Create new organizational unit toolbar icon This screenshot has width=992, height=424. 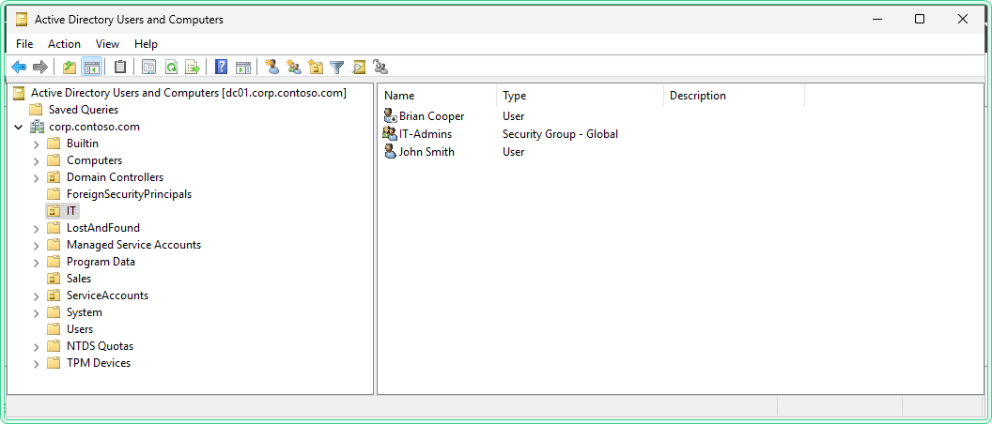pyautogui.click(x=315, y=67)
